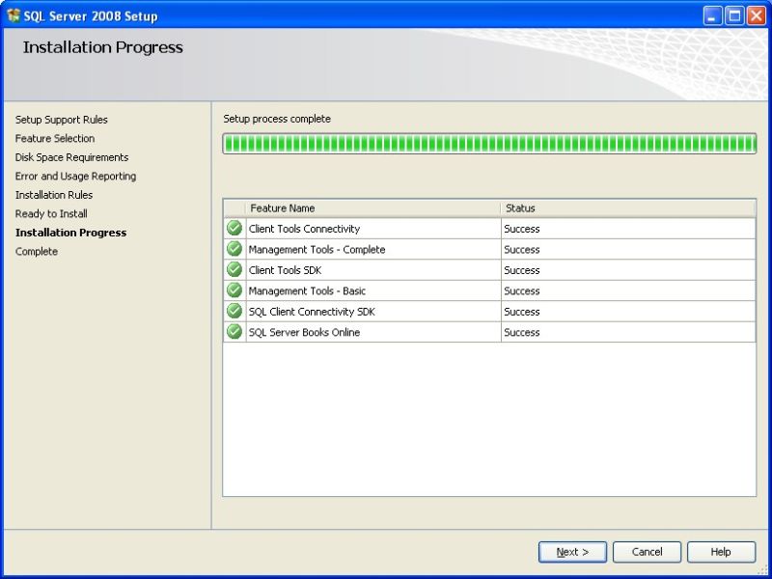Open the Feature Selection step
The width and height of the screenshot is (772, 579).
pyautogui.click(x=54, y=138)
